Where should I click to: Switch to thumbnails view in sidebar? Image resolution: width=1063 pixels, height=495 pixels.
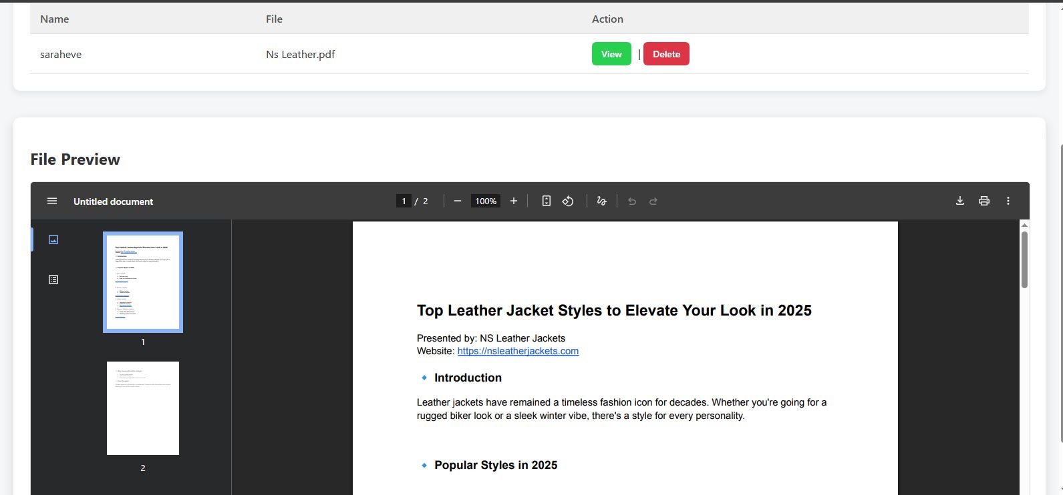53,239
